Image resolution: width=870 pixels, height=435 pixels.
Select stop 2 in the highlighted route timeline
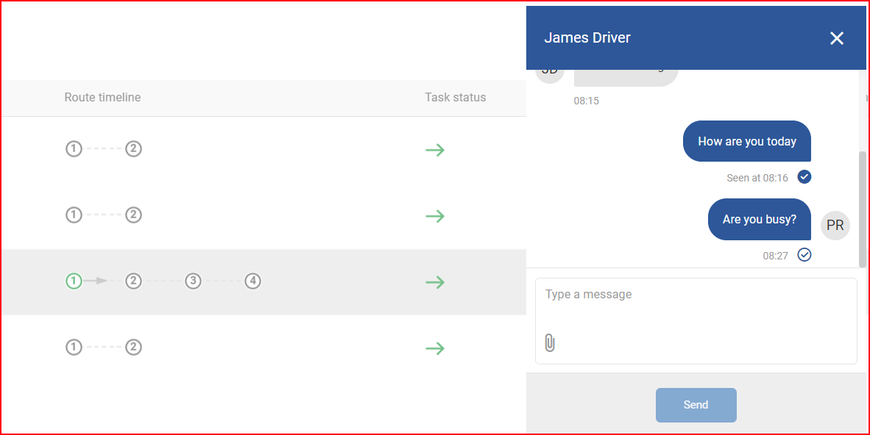133,281
